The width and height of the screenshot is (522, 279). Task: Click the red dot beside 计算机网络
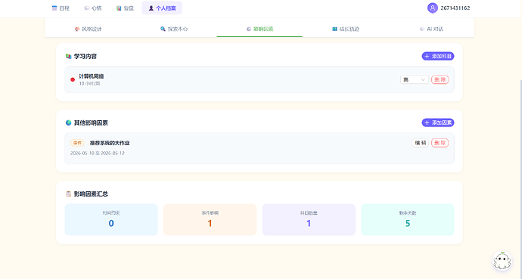73,79
